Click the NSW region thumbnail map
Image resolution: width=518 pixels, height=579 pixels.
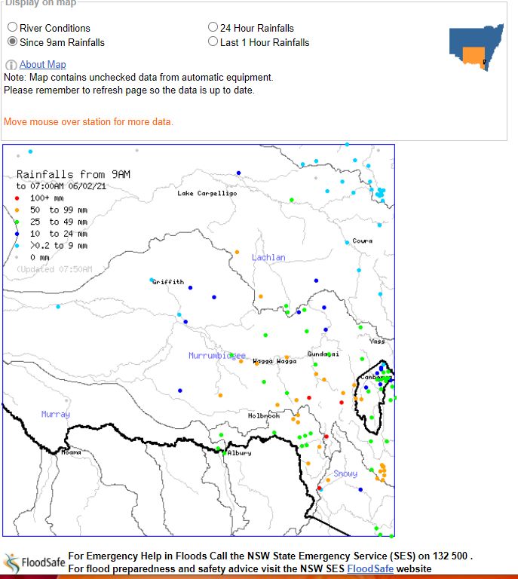[477, 47]
